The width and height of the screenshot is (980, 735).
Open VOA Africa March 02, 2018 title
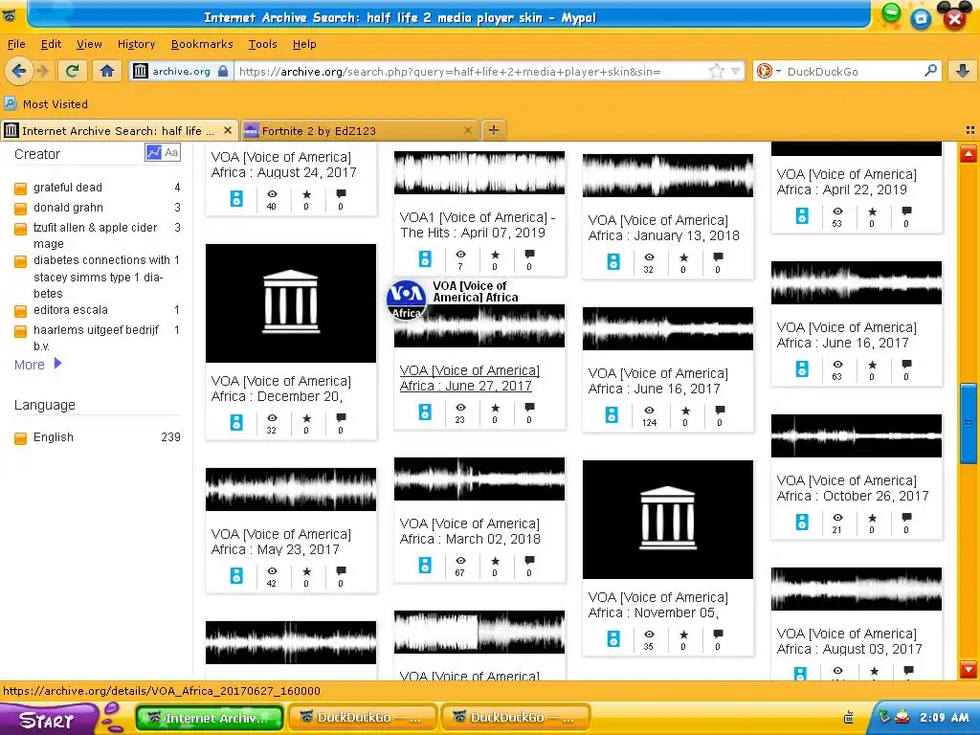point(470,531)
